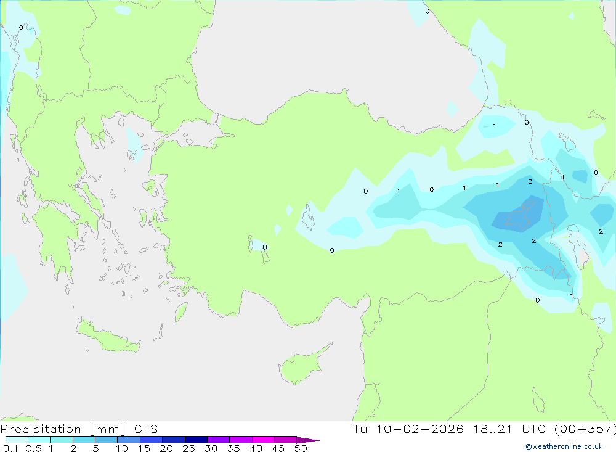Viewport: 616px width, 452px height.
Task: Click the '50' legend scale label
Action: click(x=301, y=448)
